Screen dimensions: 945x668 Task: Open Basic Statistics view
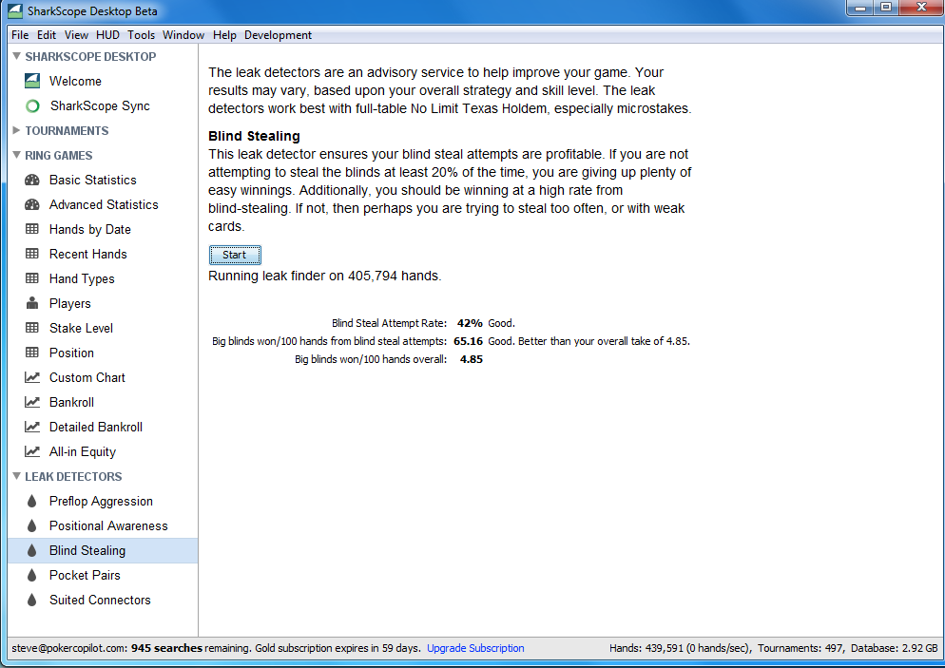(x=93, y=181)
